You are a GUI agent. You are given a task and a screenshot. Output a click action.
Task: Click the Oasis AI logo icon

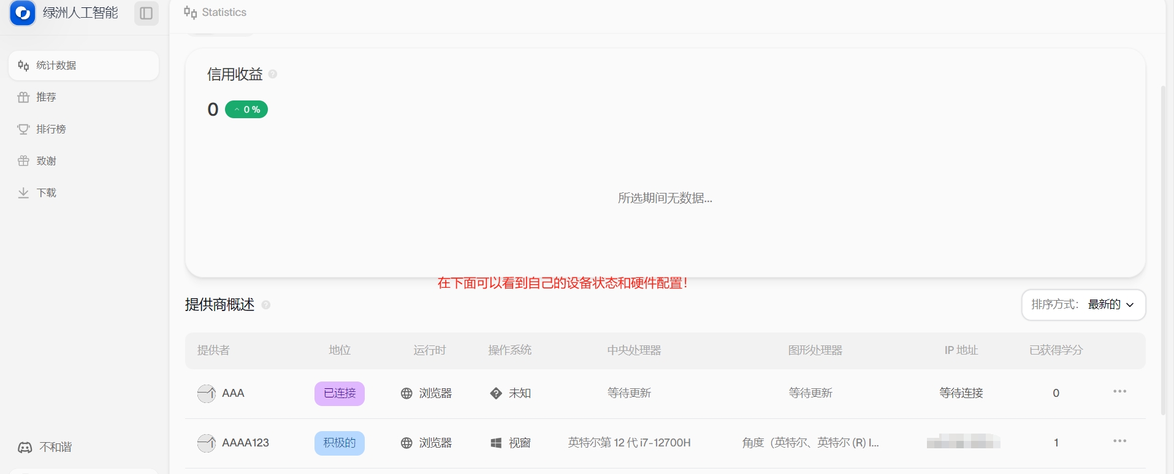[23, 13]
